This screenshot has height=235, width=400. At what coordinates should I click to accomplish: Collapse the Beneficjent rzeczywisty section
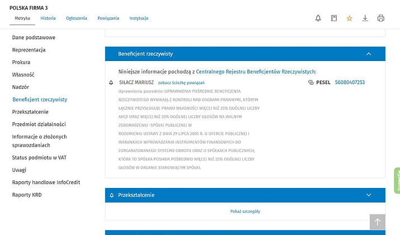(x=369, y=54)
